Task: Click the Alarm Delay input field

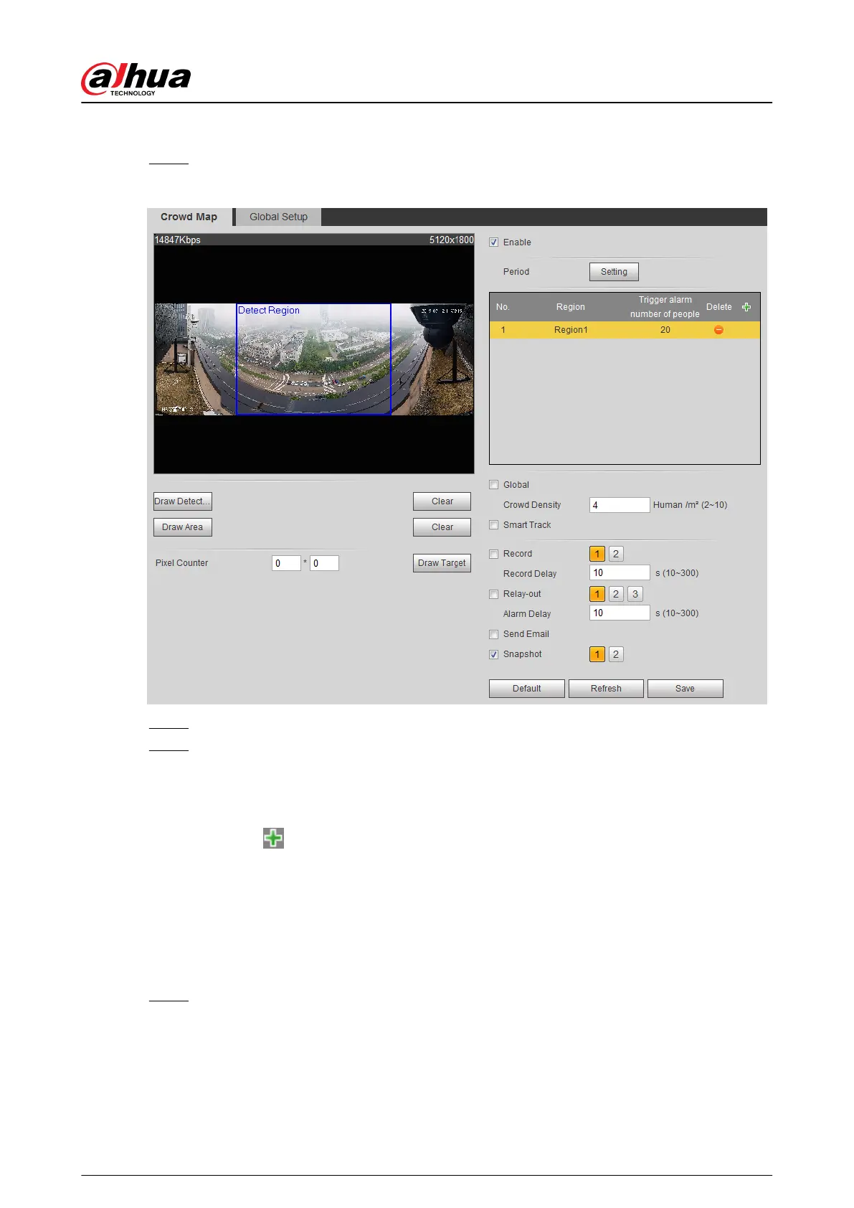Action: (x=620, y=613)
